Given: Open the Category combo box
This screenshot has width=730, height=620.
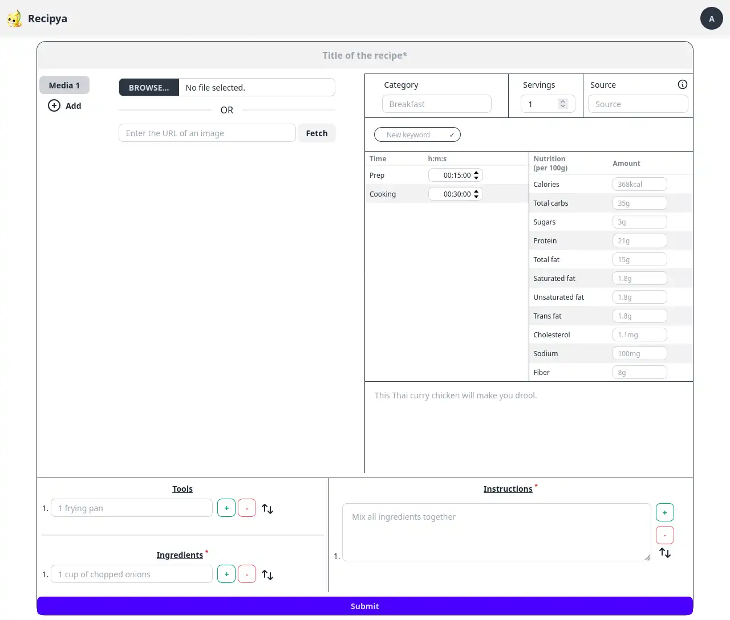Looking at the screenshot, I should click(436, 104).
